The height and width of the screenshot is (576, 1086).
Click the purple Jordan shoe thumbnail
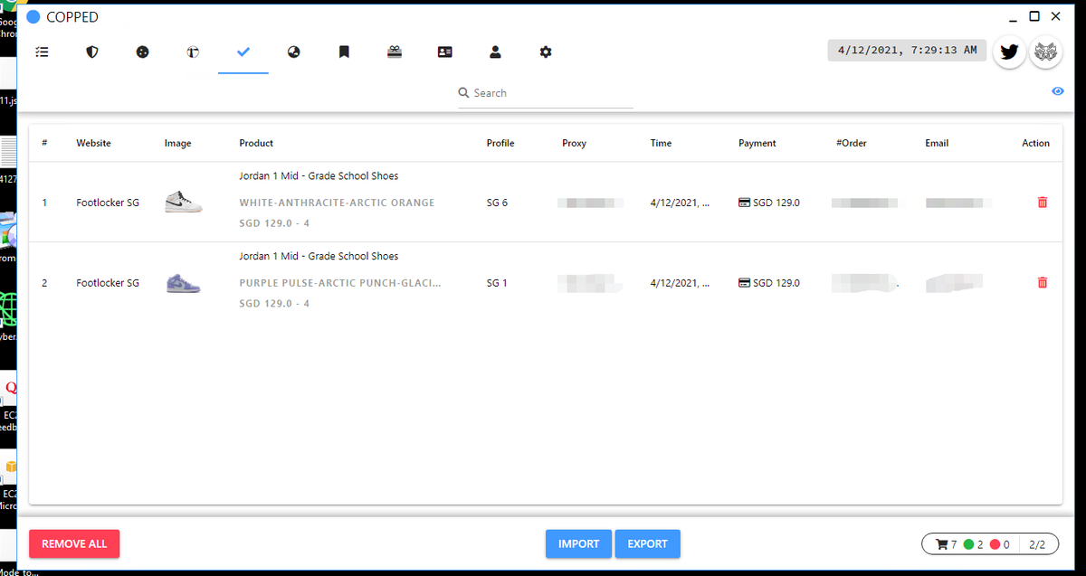coord(184,283)
